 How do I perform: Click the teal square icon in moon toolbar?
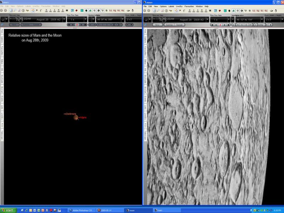(225, 11)
